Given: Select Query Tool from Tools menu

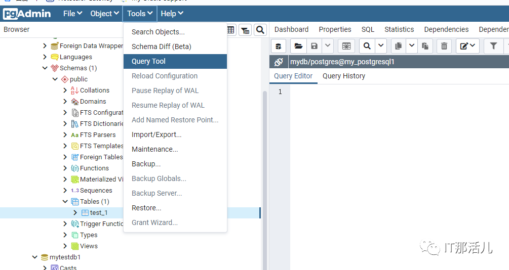Looking at the screenshot, I should (x=148, y=61).
